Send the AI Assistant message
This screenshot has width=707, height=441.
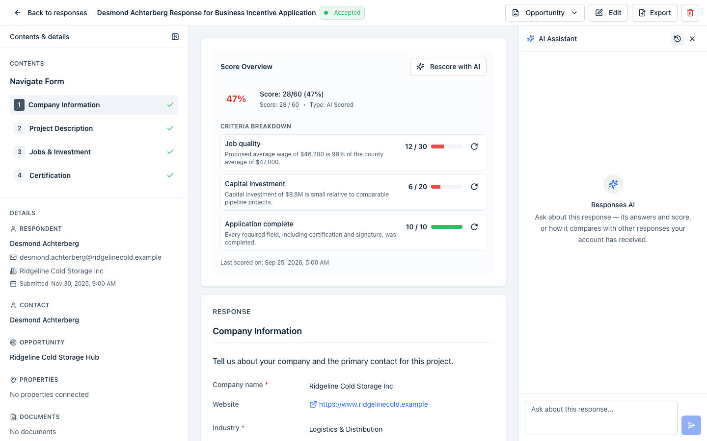[x=691, y=425]
